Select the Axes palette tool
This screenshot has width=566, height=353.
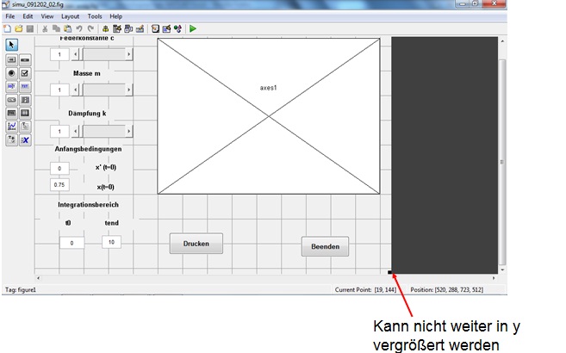pyautogui.click(x=12, y=126)
